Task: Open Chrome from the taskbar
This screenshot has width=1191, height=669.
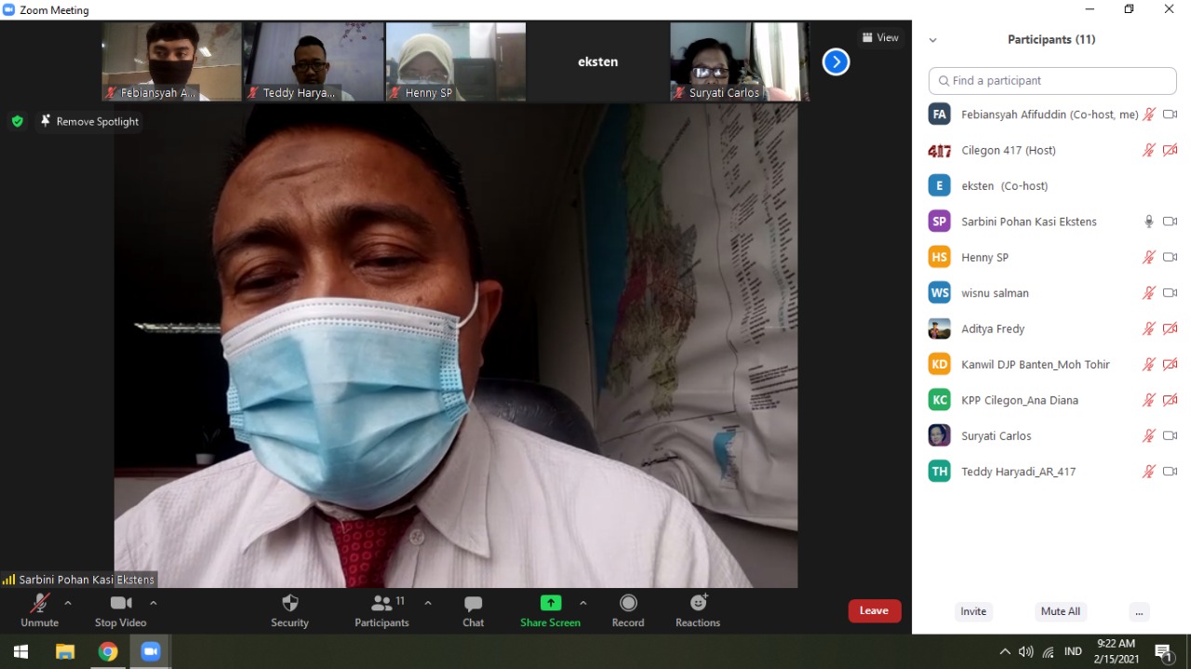Action: 108,651
